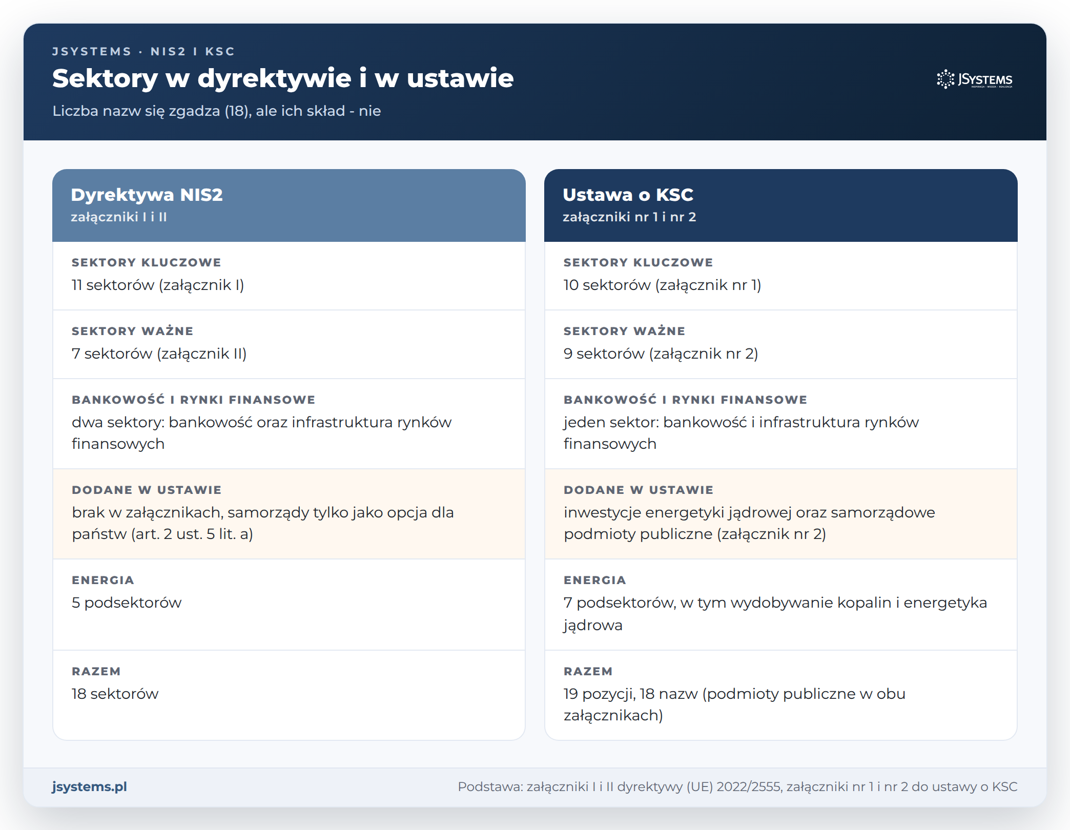
Task: Click the KSC 'ENERGIA' label
Action: click(594, 580)
